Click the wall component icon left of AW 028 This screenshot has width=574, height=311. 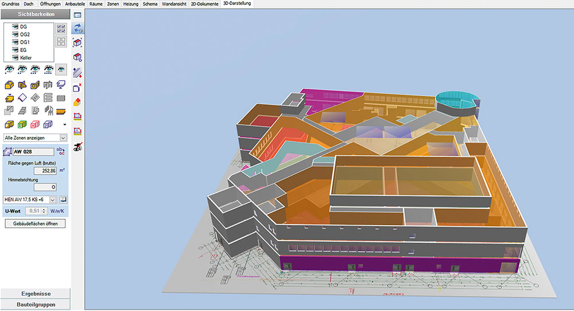tap(7, 152)
